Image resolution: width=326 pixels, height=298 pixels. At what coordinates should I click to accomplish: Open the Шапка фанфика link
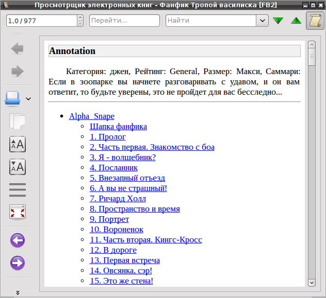118,127
